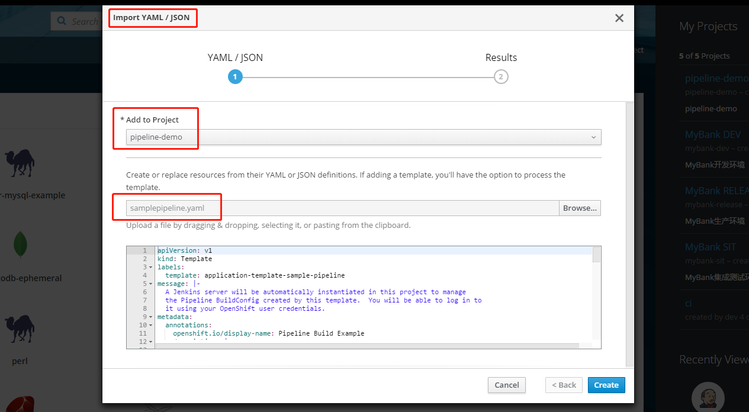749x412 pixels.
Task: Cancel the import dialog
Action: point(506,385)
